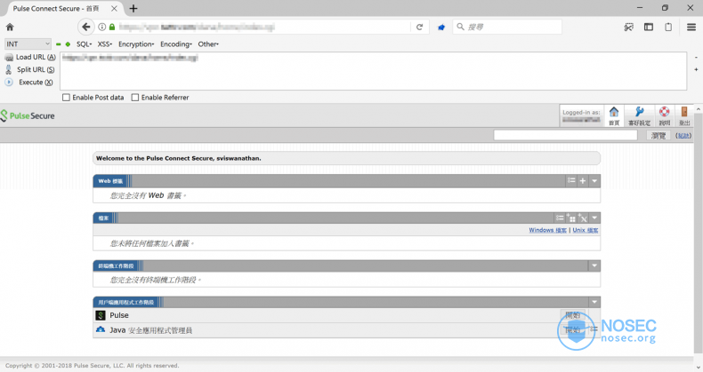
Task: Open the XSS menu in HackBar
Action: pos(104,44)
